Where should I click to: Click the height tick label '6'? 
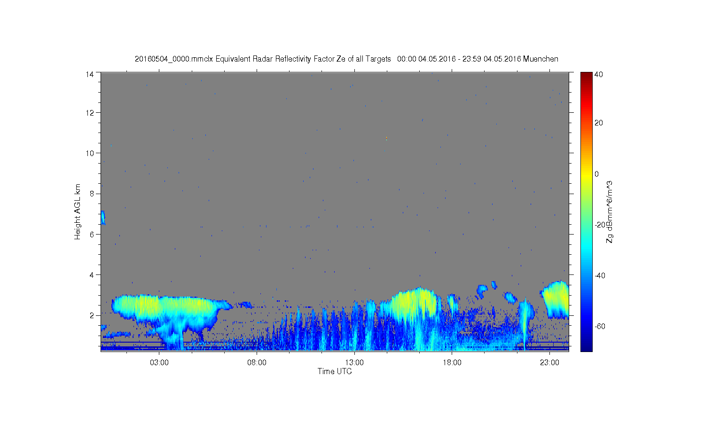(x=92, y=234)
